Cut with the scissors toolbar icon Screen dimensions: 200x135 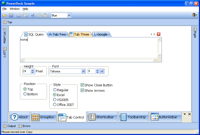click(33, 15)
